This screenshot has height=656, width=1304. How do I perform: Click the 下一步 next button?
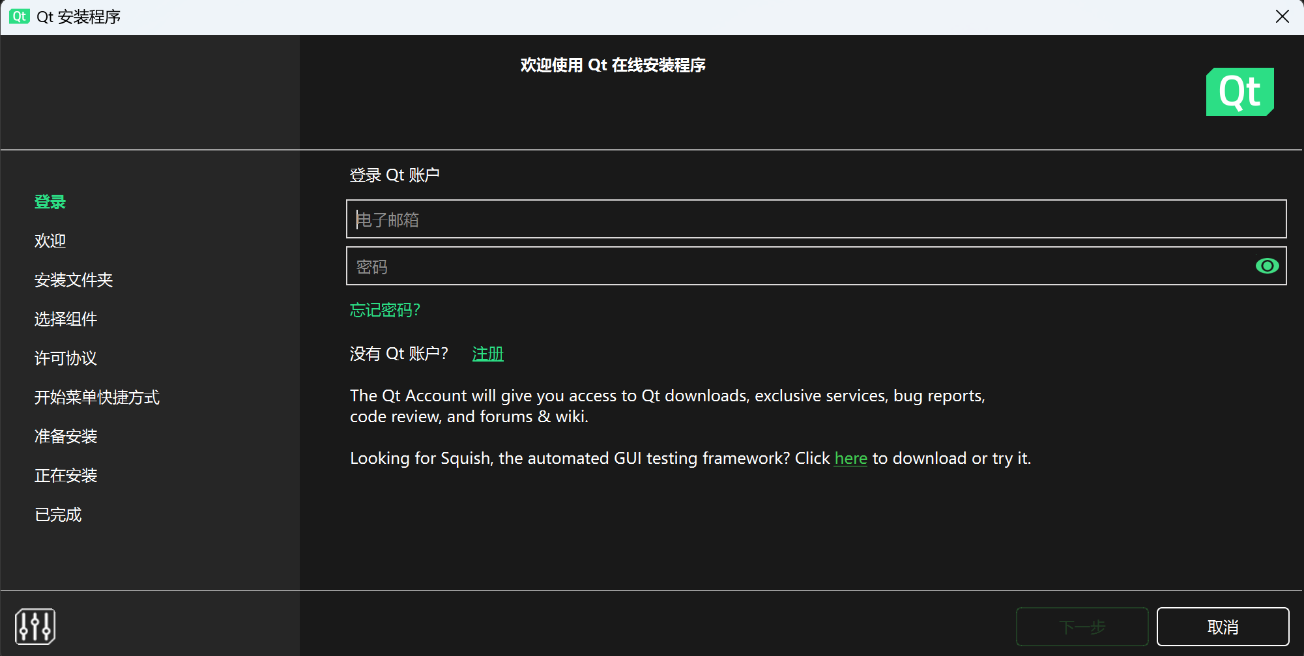pyautogui.click(x=1082, y=626)
